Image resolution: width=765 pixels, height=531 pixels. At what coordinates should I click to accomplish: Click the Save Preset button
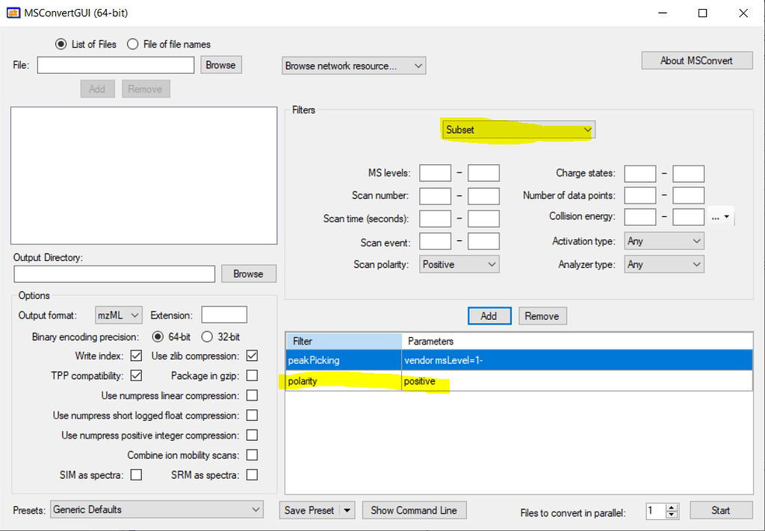click(x=310, y=511)
